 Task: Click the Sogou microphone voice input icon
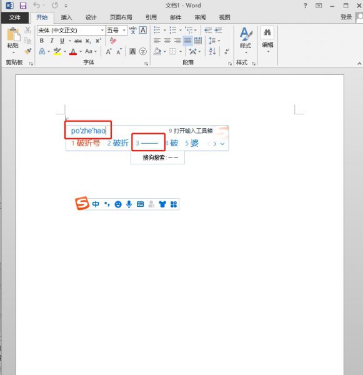click(x=129, y=204)
